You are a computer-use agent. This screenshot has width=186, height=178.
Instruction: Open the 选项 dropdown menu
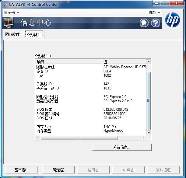tap(154, 12)
